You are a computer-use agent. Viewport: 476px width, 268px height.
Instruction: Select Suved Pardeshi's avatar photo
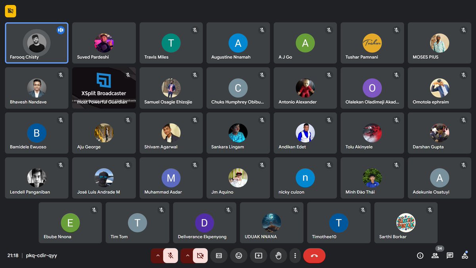click(104, 43)
